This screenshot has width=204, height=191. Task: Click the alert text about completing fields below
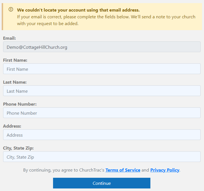point(106,20)
